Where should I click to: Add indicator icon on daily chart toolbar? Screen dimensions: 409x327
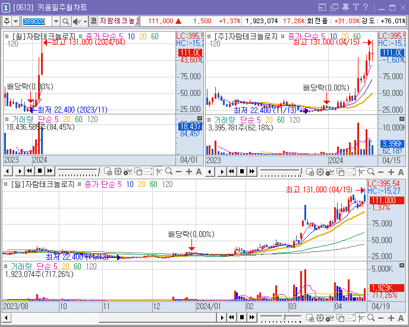click(330, 318)
